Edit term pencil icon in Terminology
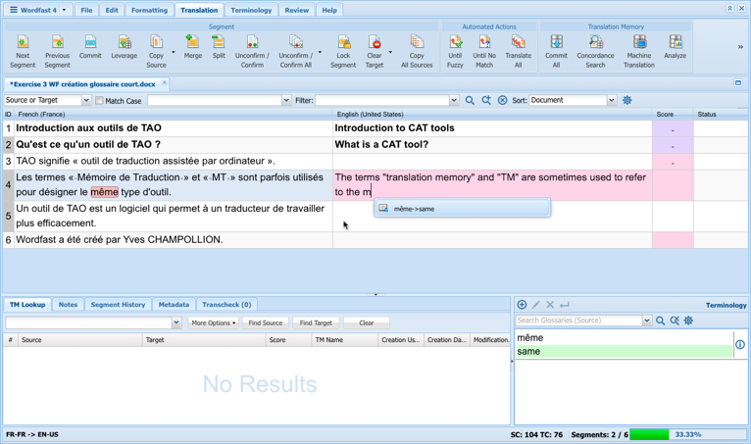This screenshot has width=751, height=444. point(536,305)
